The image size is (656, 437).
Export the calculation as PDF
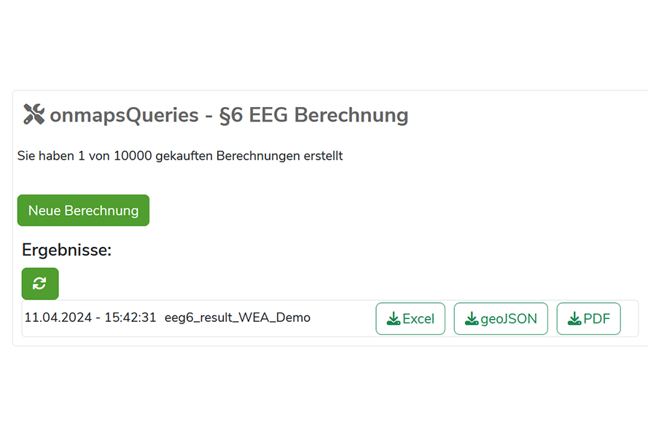(588, 318)
